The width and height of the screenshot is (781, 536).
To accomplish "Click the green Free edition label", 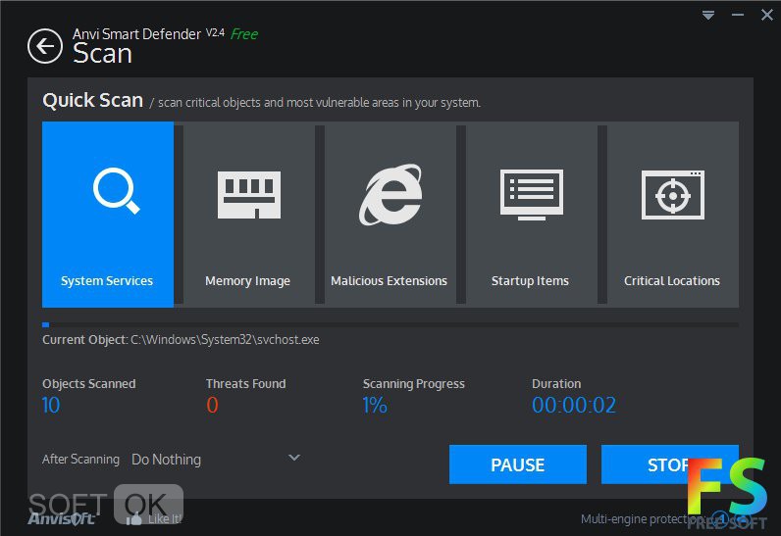I will pyautogui.click(x=244, y=34).
